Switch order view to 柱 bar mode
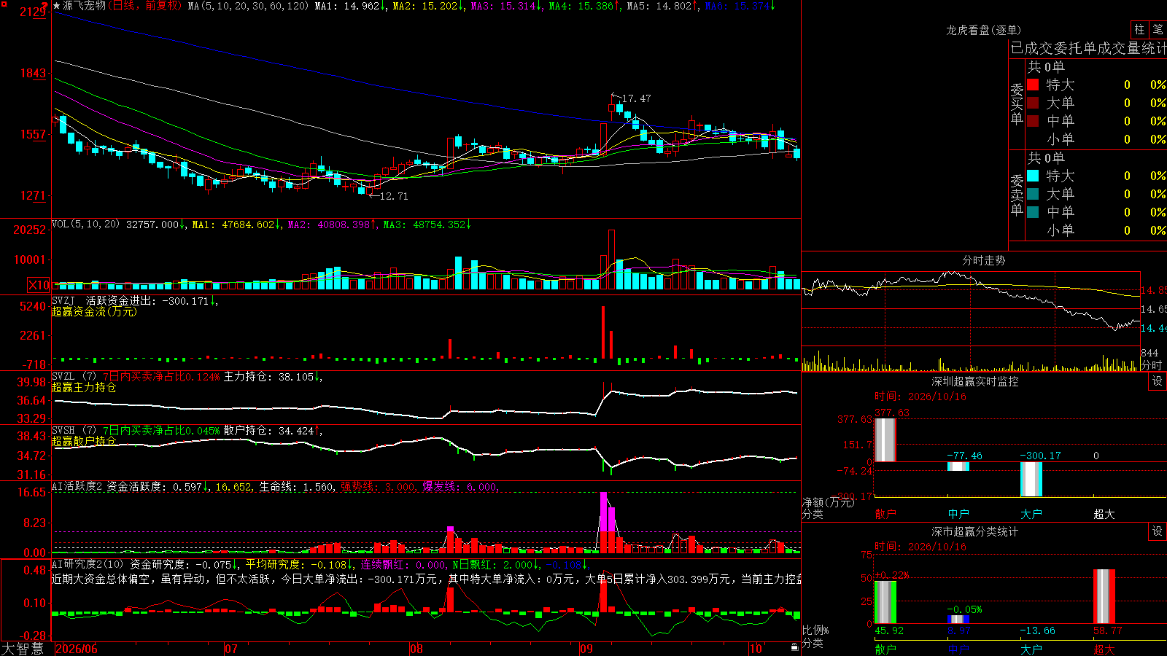 [x=1139, y=29]
